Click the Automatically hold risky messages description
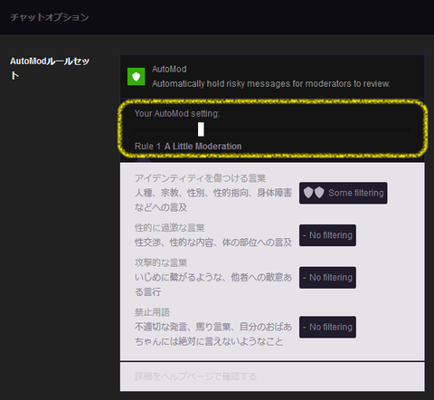The height and width of the screenshot is (400, 434). (x=271, y=83)
